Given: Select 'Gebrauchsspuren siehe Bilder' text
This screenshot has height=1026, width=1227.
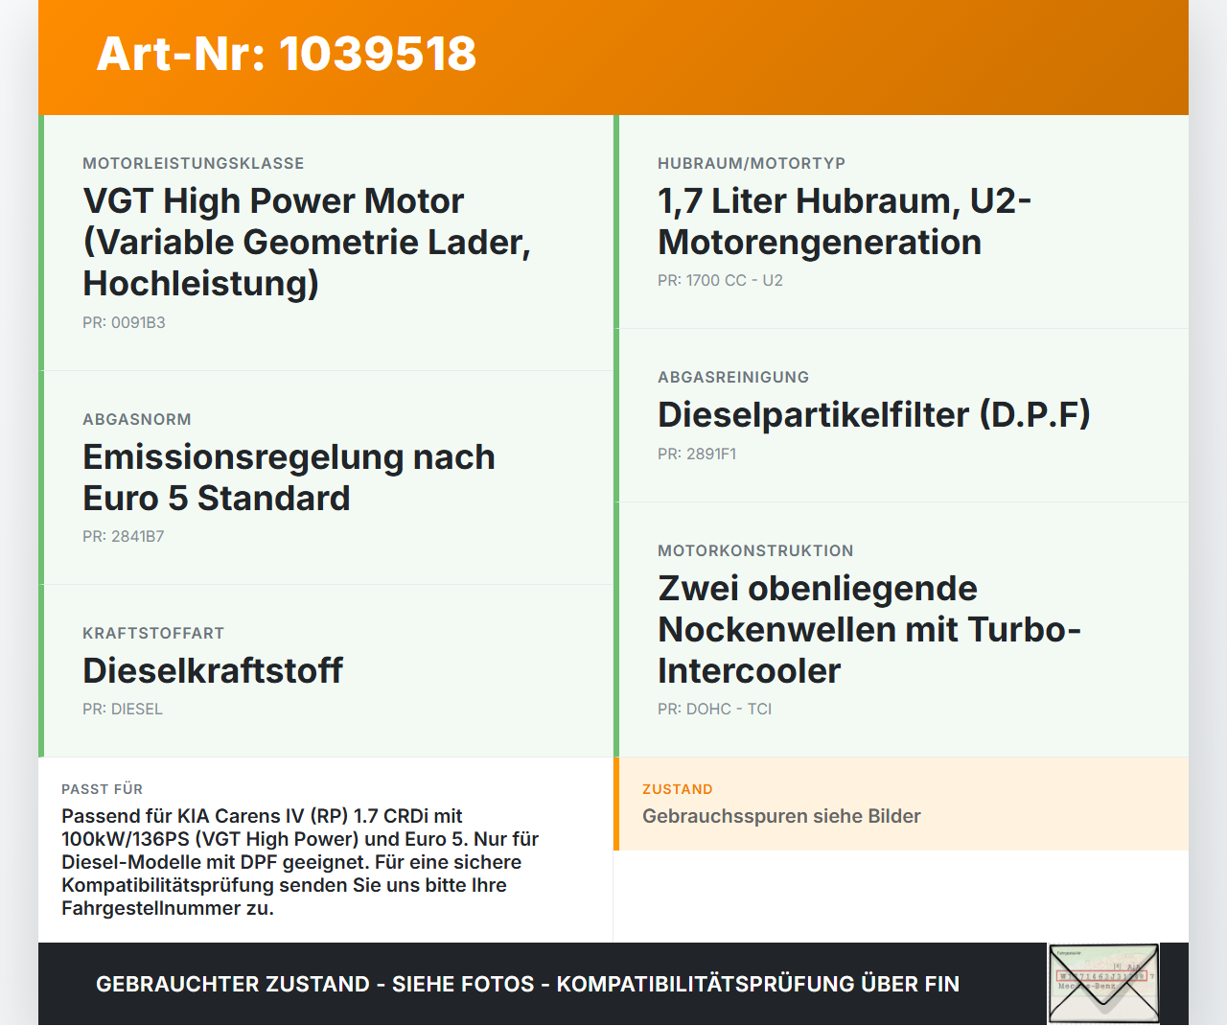Looking at the screenshot, I should click(x=781, y=816).
